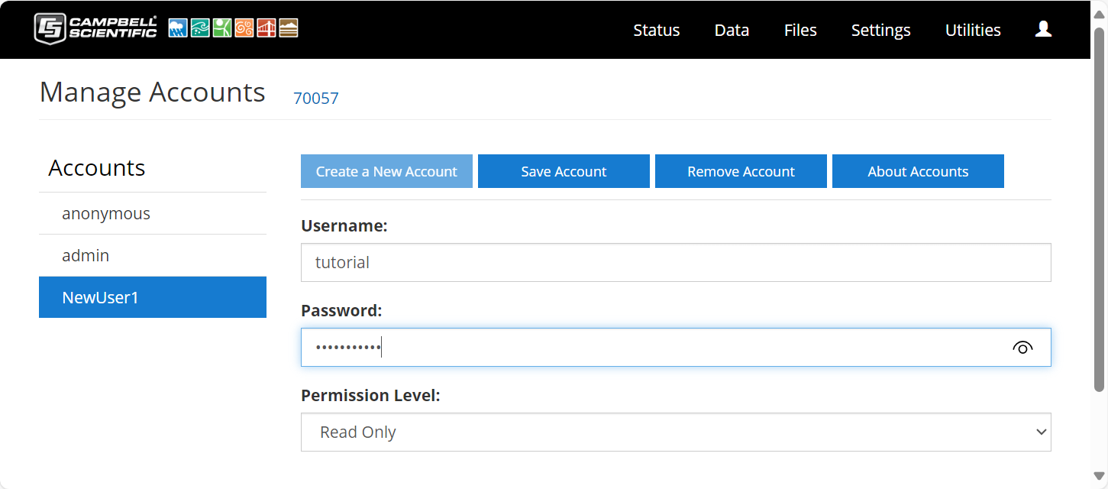This screenshot has height=489, width=1108.
Task: Click the orange swirl wind icon
Action: (x=244, y=29)
